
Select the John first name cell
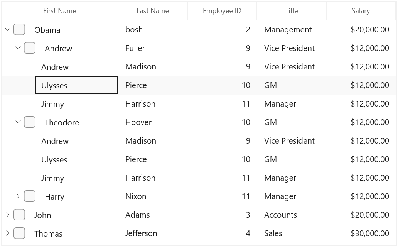[43, 215]
